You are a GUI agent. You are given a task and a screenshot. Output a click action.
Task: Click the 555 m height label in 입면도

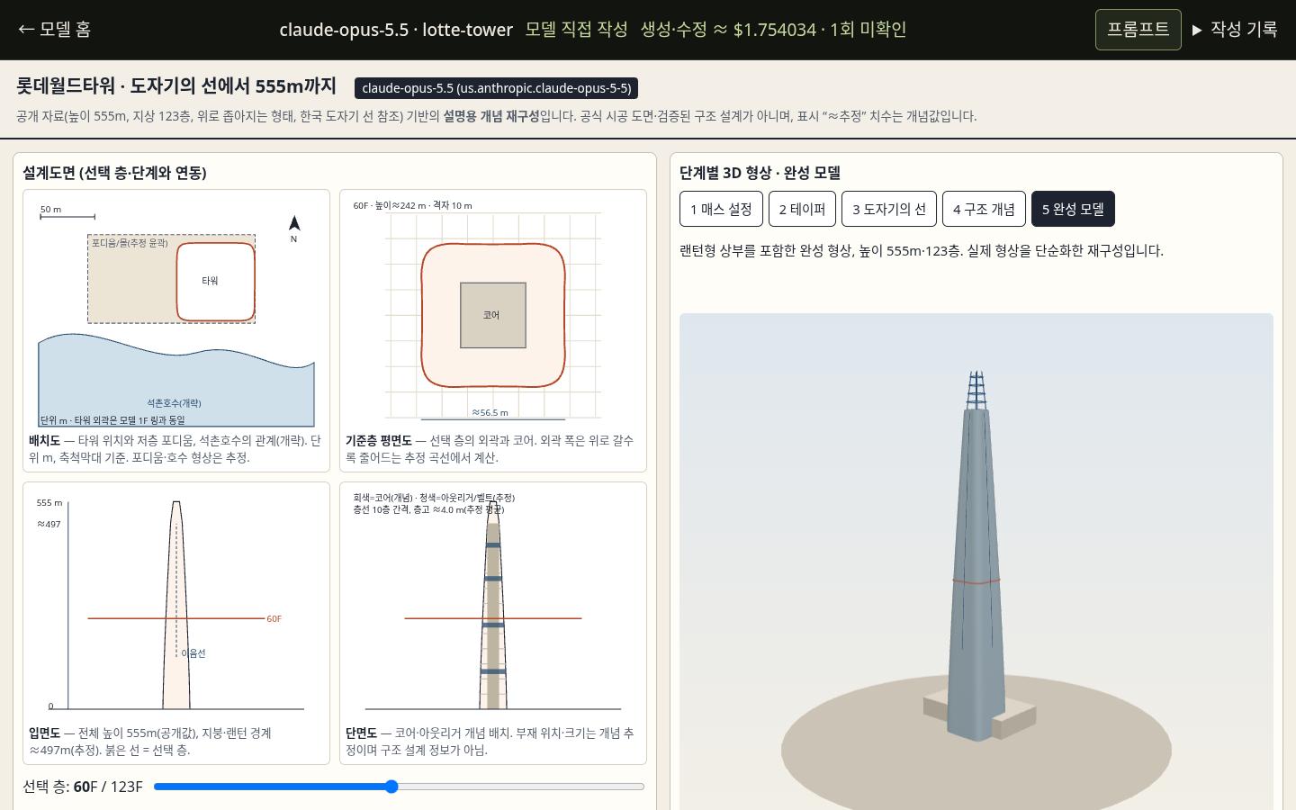point(49,503)
